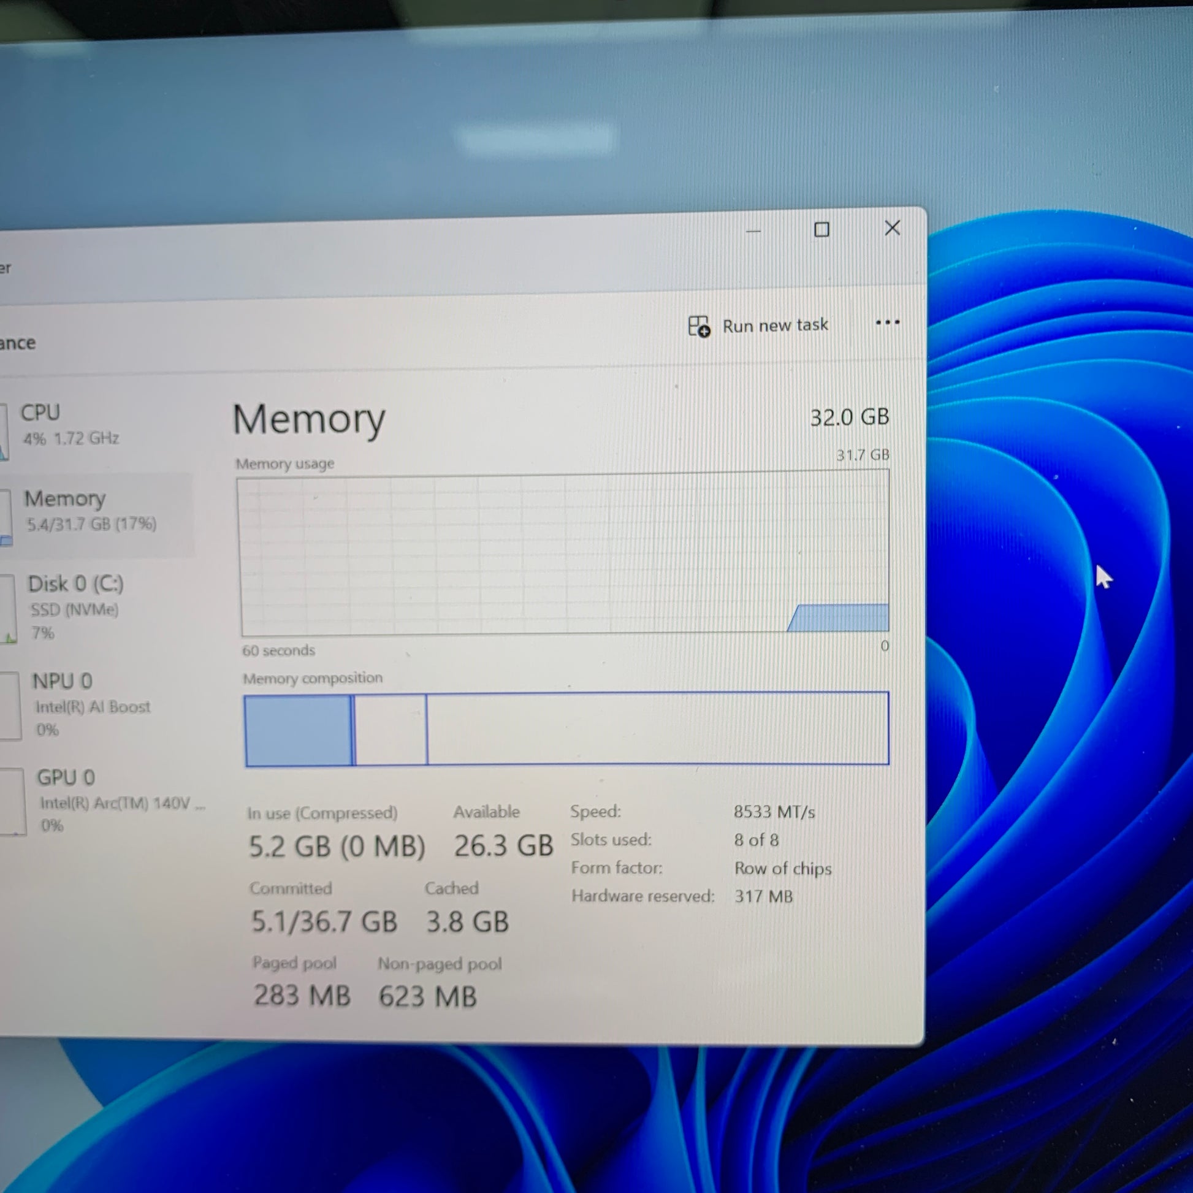Click the Memory page heading
The image size is (1193, 1193).
(x=309, y=419)
